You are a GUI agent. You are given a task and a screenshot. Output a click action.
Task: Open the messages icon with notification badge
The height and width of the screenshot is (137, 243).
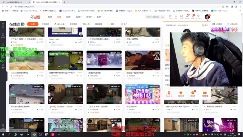click(193, 17)
